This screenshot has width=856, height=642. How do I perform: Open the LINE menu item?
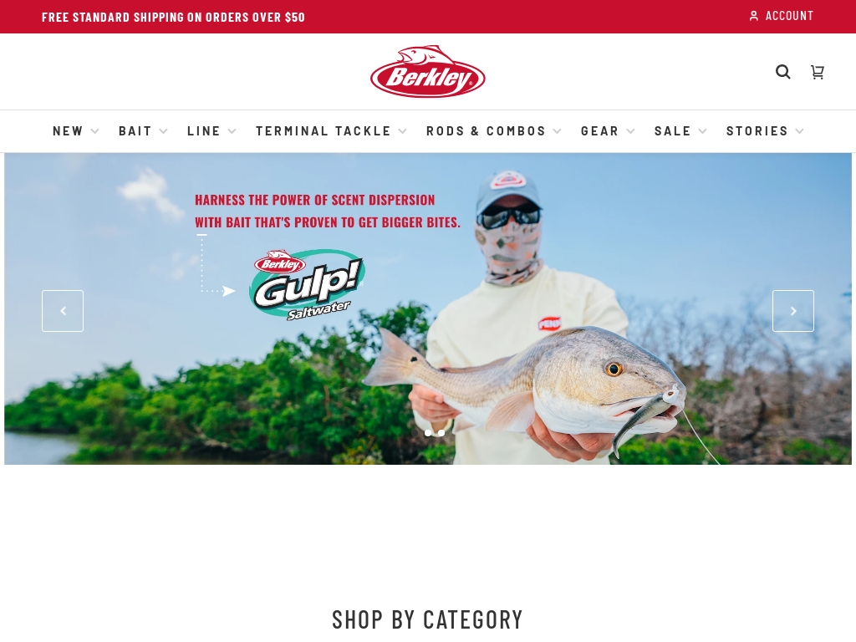click(204, 131)
